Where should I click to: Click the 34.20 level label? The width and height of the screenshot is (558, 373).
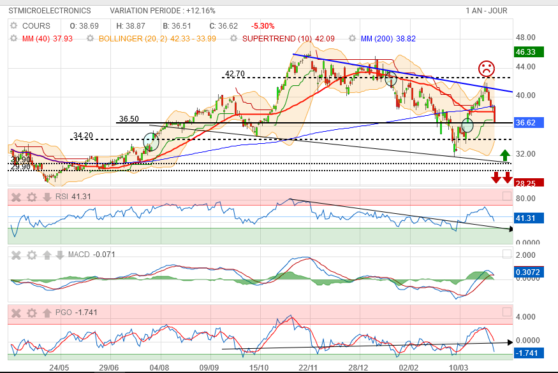[83, 136]
